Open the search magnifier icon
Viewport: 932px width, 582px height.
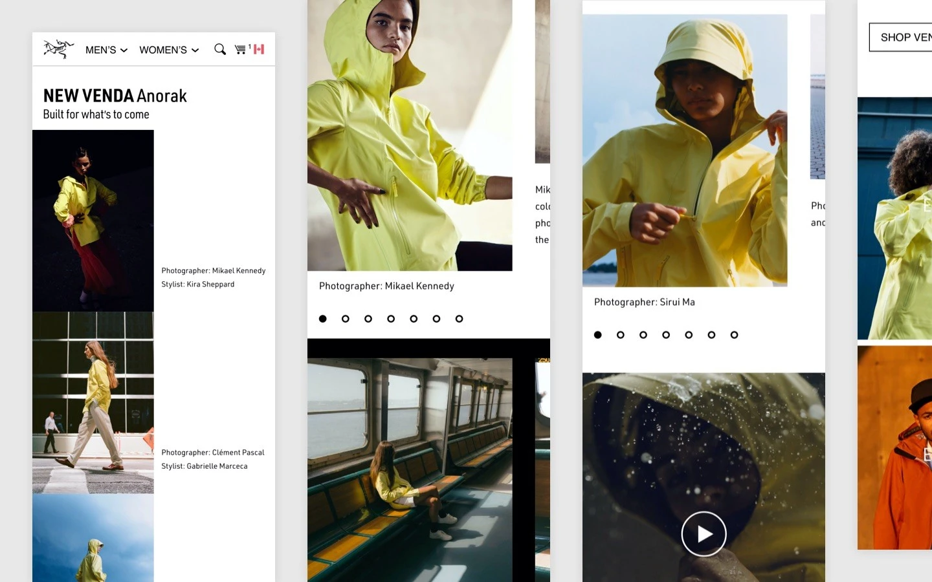tap(220, 49)
